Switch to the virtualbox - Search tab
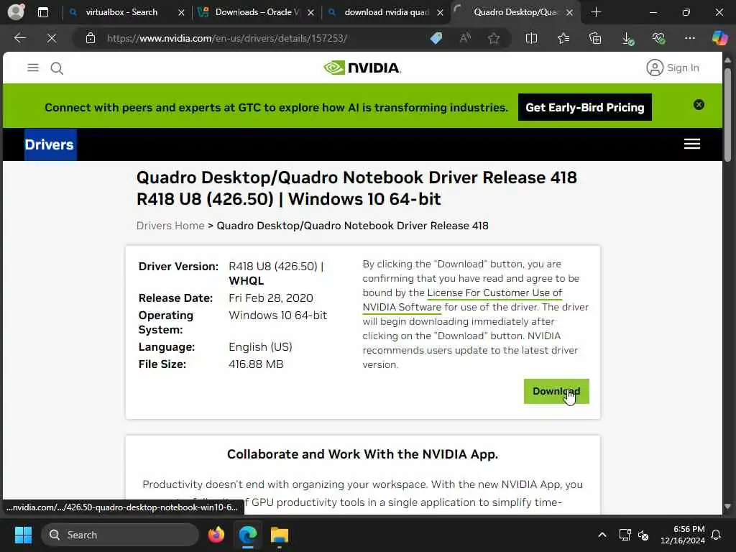 (121, 12)
